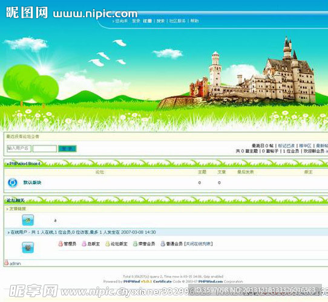Click the username input field
This screenshot has height=302, width=328.
click(x=19, y=149)
